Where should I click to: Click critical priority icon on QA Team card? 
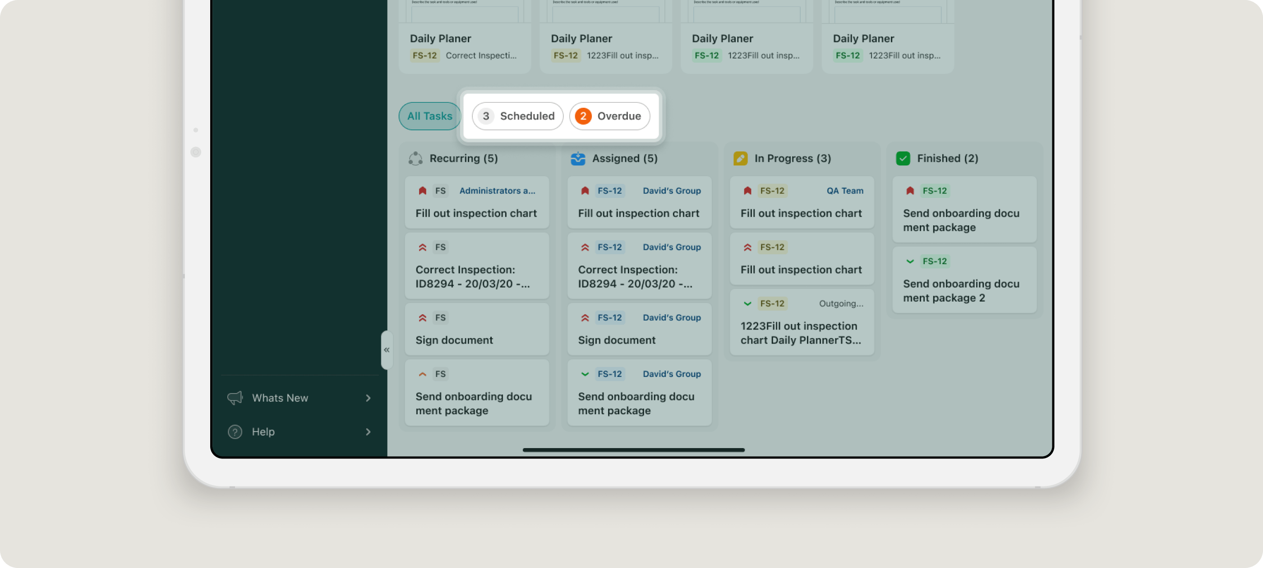(747, 191)
